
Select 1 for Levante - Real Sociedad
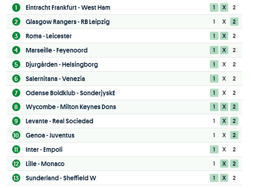[214, 121]
